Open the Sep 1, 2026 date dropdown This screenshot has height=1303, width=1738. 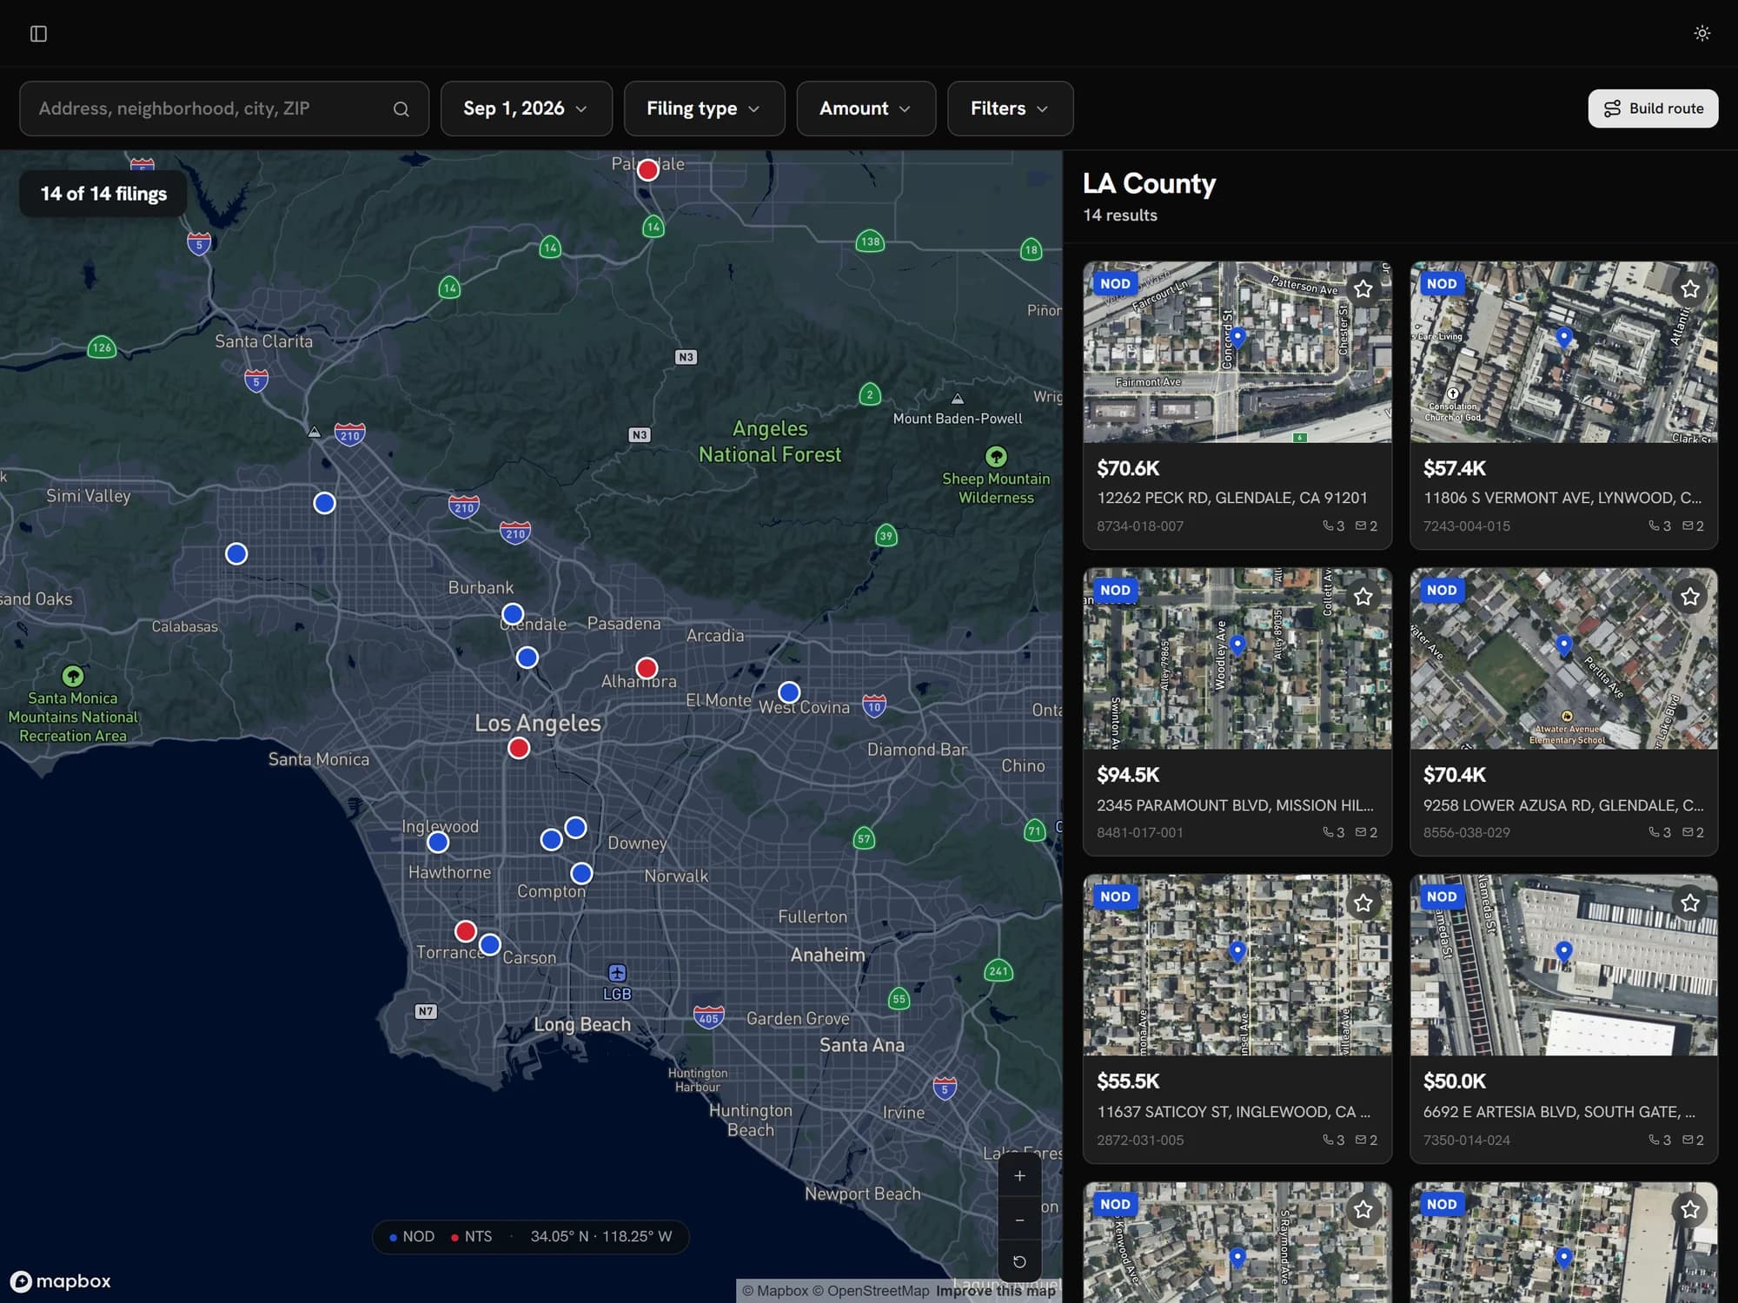[x=526, y=109]
